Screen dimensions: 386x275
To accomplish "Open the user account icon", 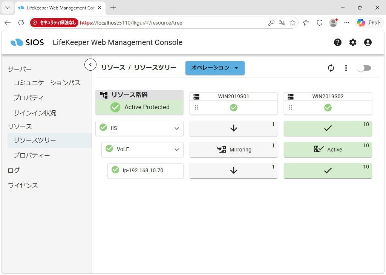I will [368, 42].
